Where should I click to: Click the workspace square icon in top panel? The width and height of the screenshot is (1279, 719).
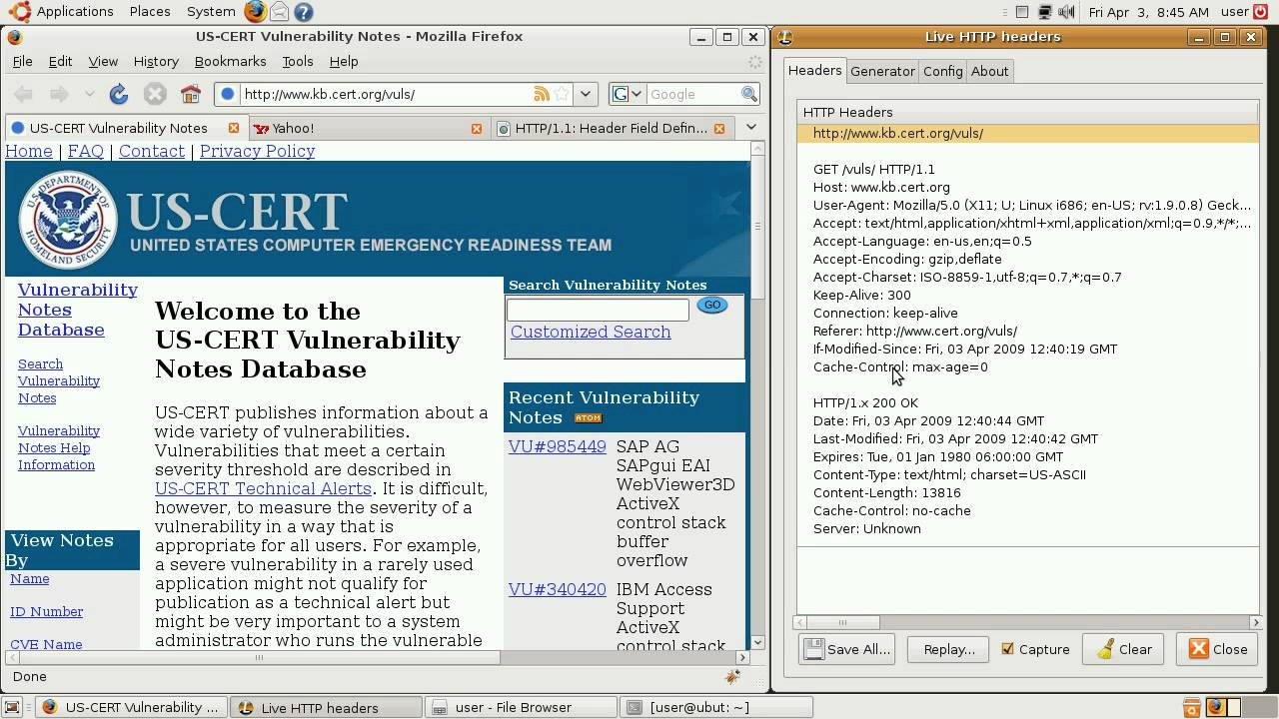point(1022,12)
